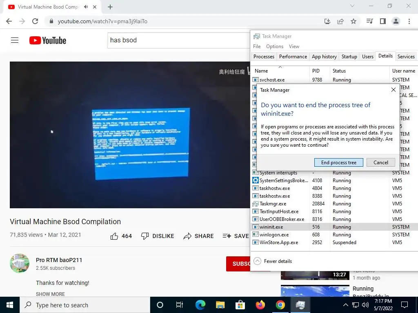Open Task View on the taskbar
418x313 pixels.
[x=180, y=305]
